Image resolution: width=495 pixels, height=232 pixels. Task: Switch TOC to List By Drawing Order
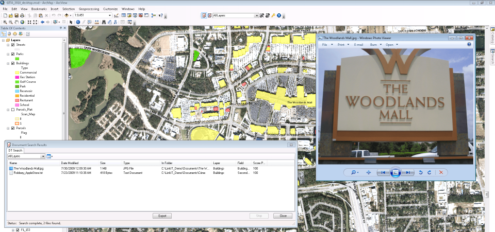pos(4,33)
